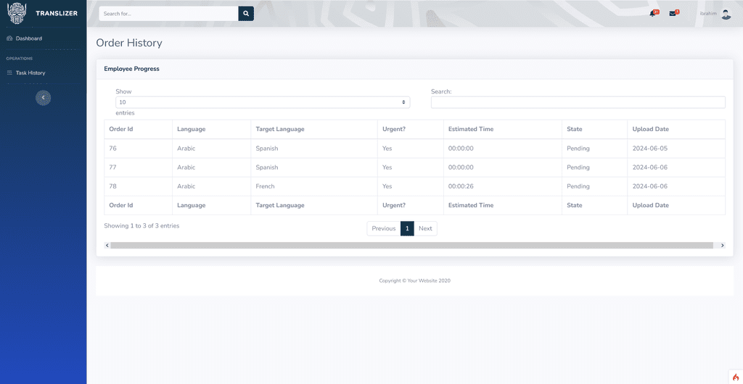The image size is (743, 384).
Task: Click the TRANSLIZER brand name
Action: 57,13
